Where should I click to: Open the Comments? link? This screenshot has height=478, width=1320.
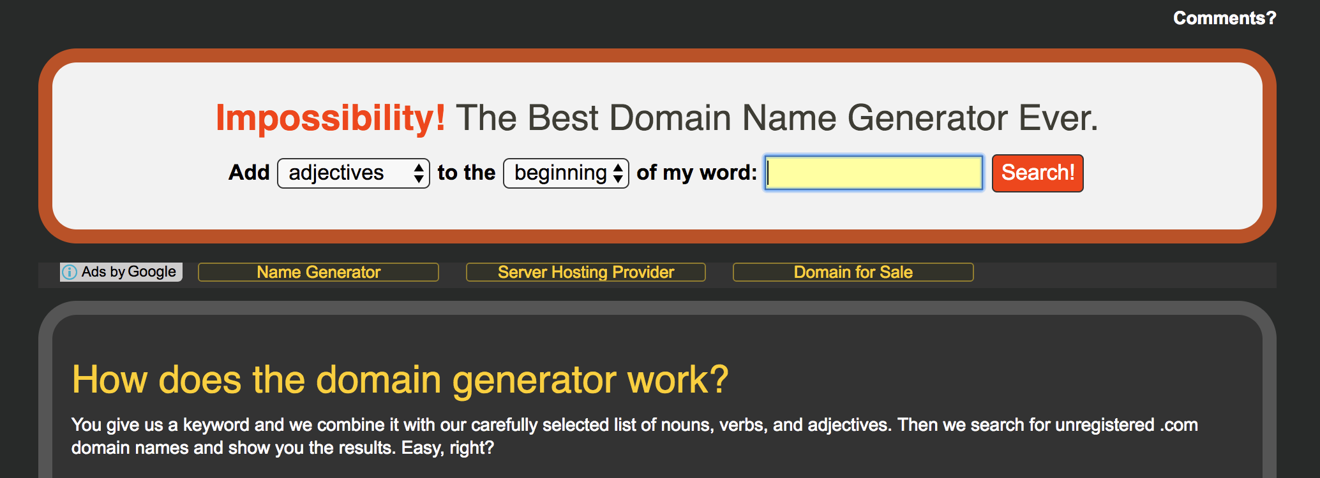1224,18
